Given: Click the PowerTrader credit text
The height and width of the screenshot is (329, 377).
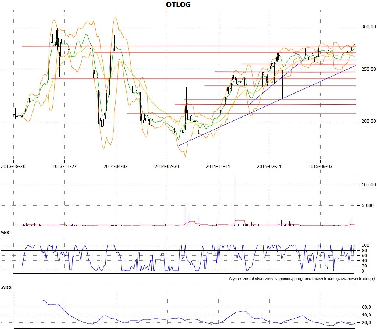Looking at the screenshot, I should (x=302, y=279).
